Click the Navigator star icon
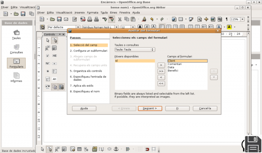This screenshot has height=153, width=262. point(206,19)
